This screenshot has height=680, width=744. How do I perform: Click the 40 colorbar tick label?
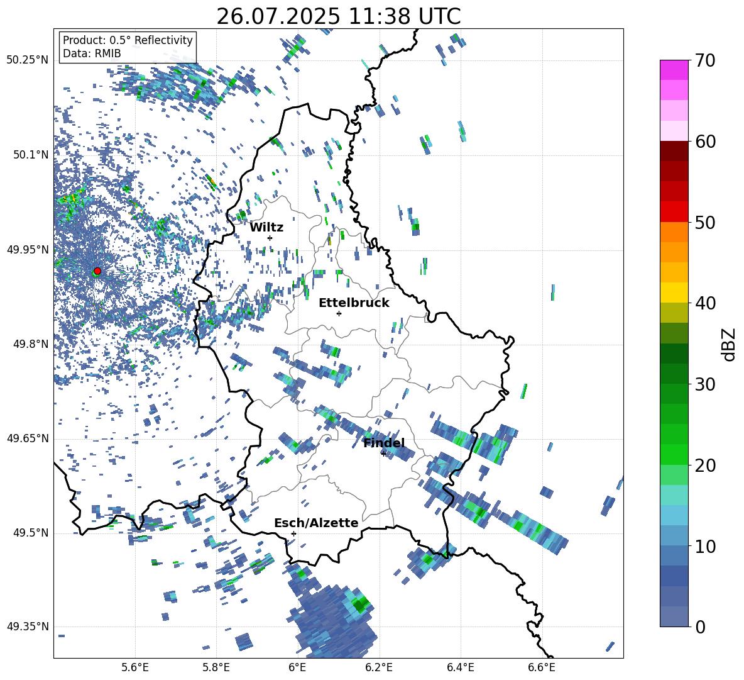[705, 303]
